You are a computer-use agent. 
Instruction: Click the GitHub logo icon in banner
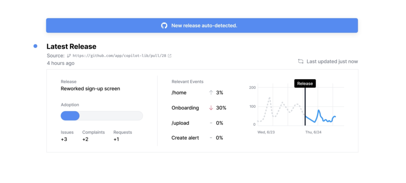pos(164,25)
